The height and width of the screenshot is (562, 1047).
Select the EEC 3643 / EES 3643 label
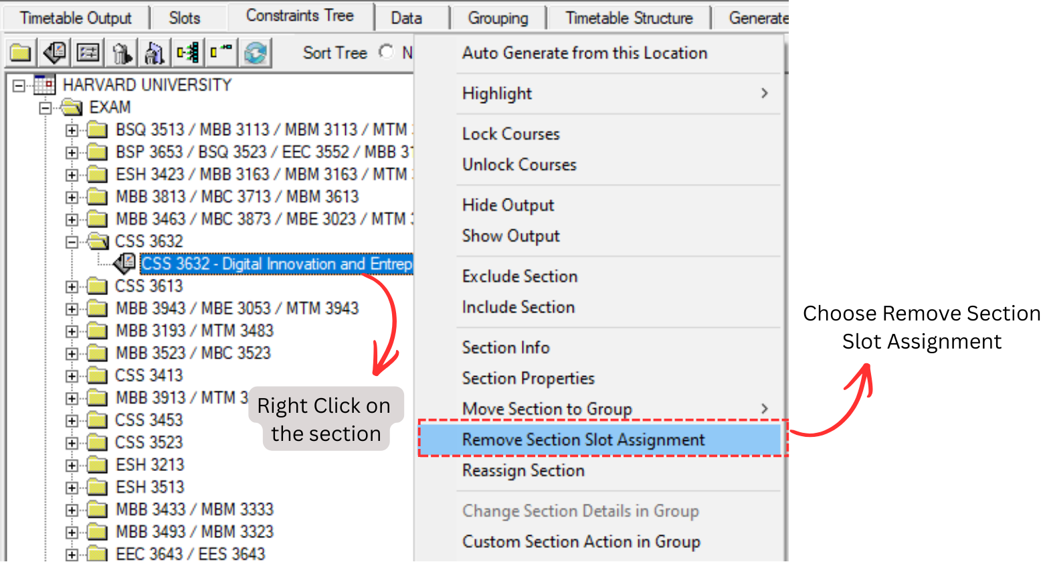pos(191,554)
